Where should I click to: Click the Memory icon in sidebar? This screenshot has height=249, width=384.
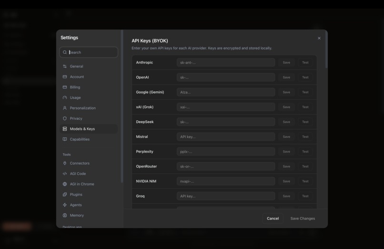[65, 215]
